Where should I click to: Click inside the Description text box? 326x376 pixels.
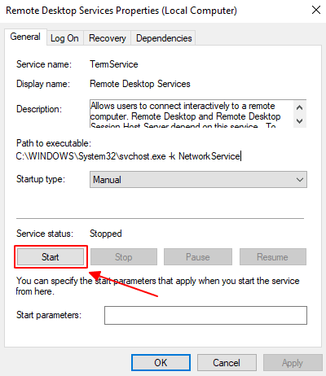coord(192,114)
